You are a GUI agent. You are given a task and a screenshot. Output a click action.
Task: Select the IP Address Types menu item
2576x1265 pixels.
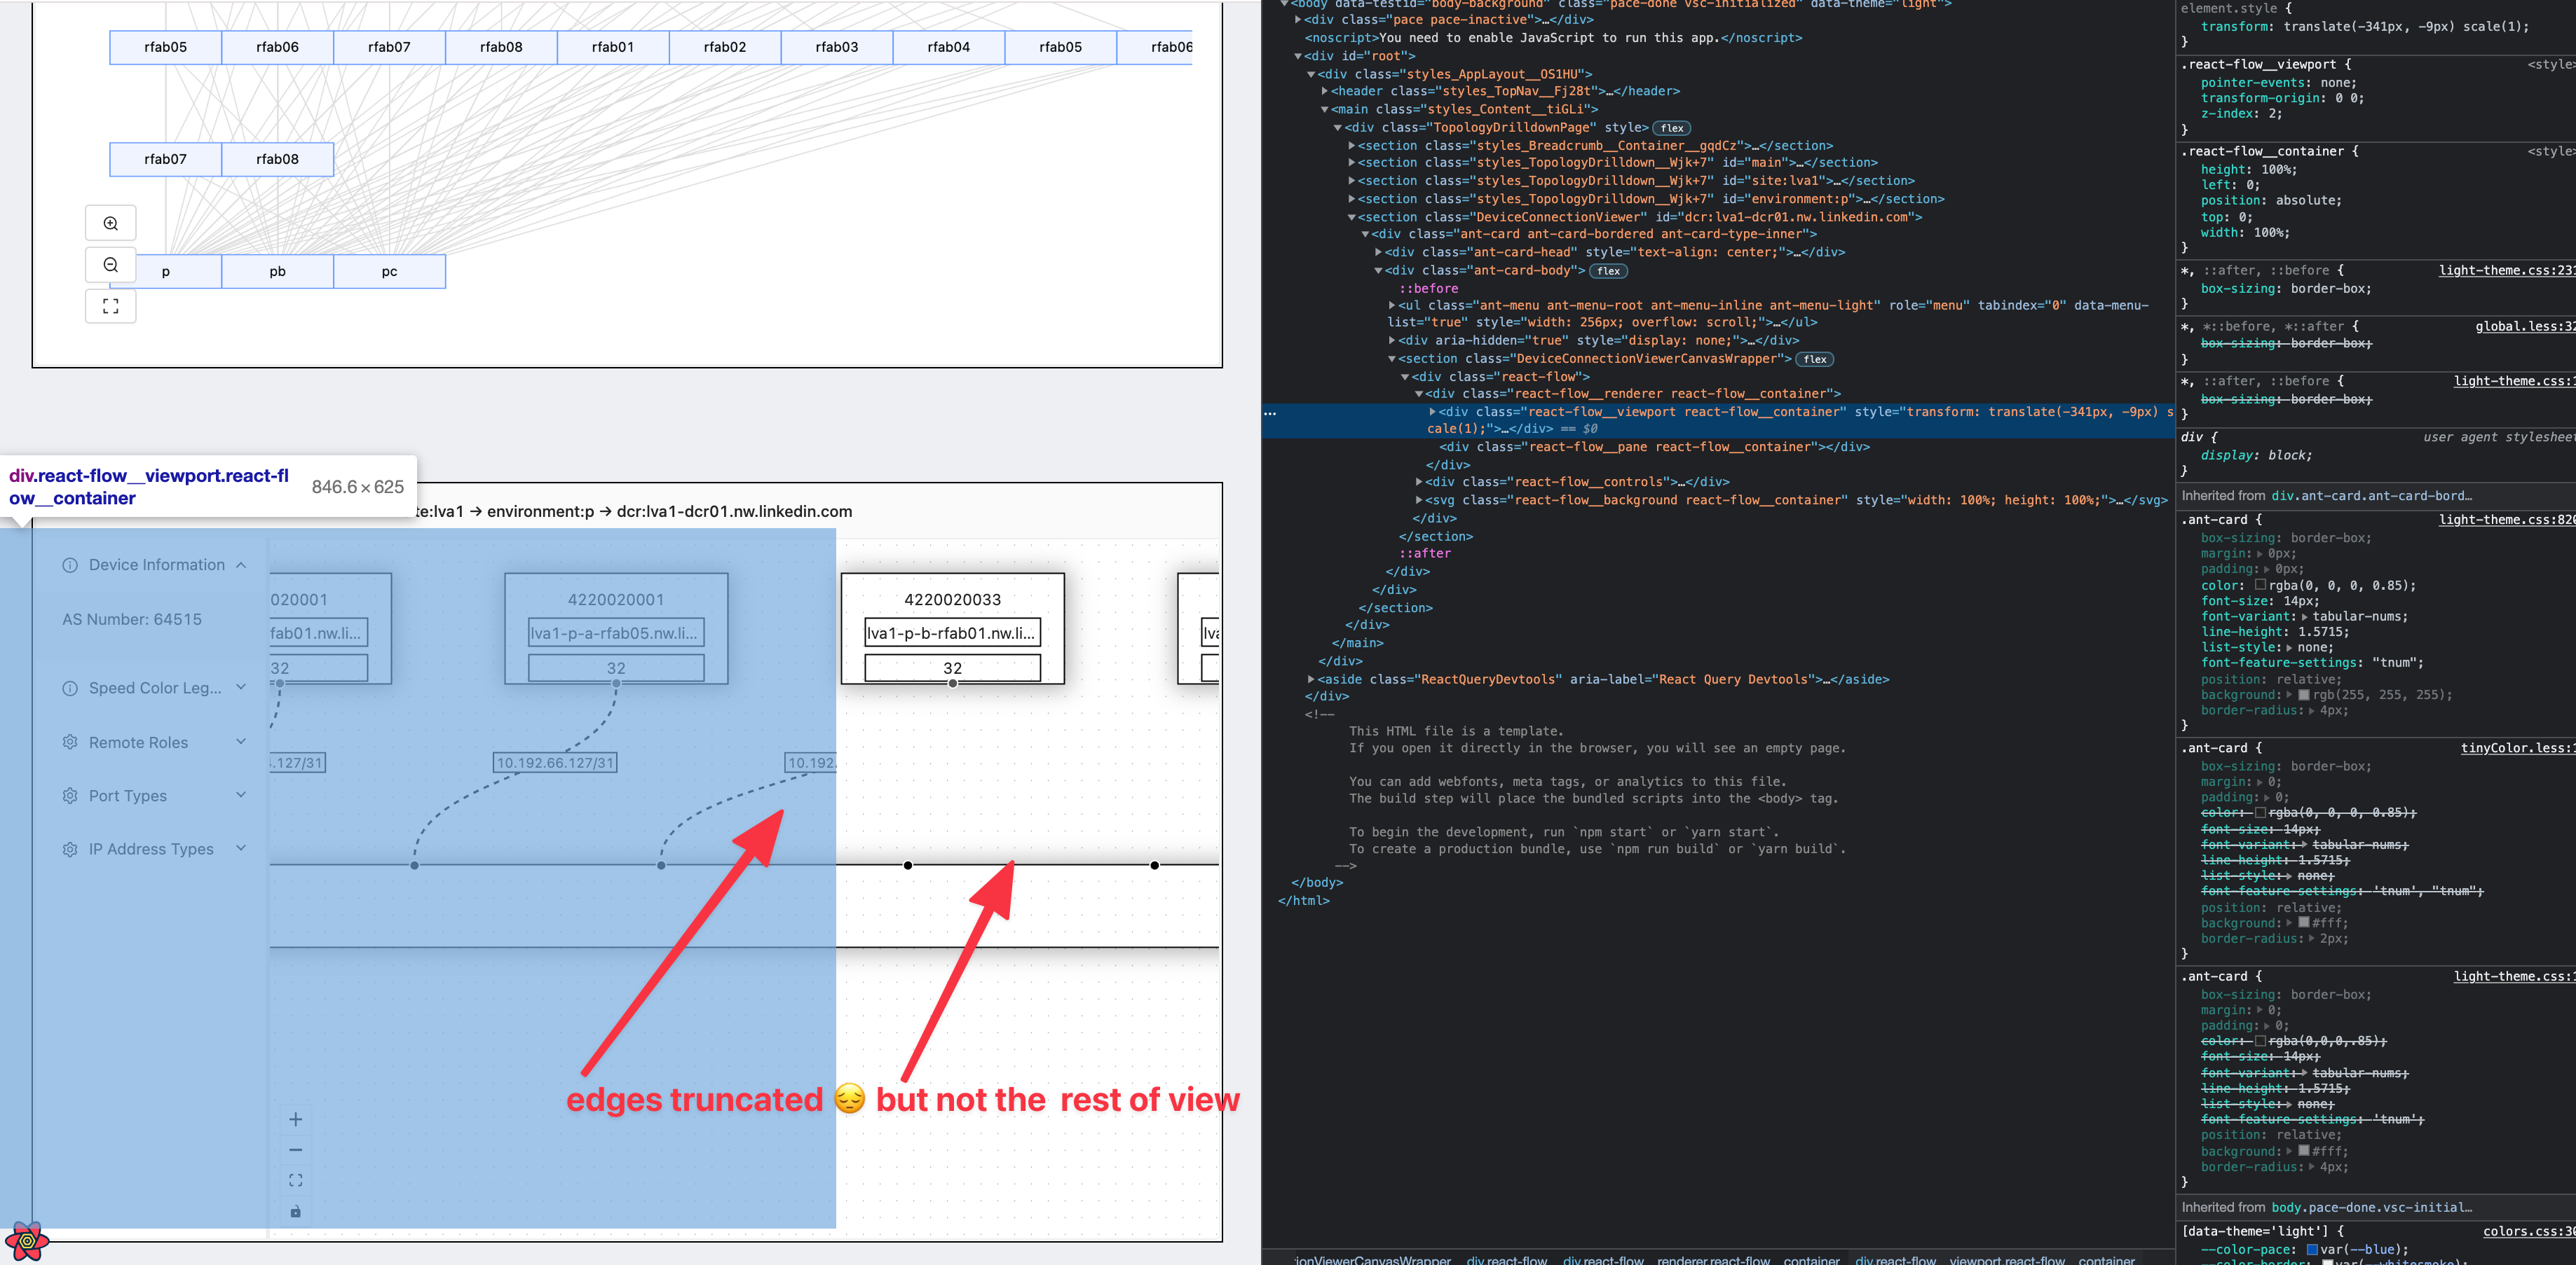(x=151, y=848)
